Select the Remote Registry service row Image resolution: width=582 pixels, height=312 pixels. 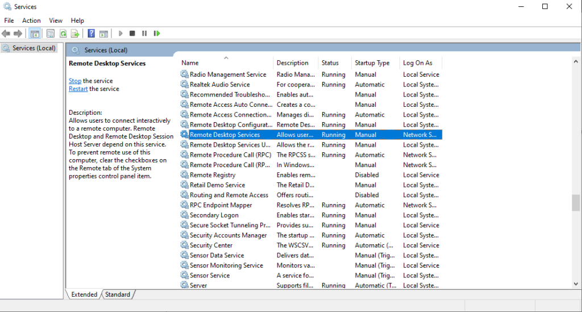(213, 175)
